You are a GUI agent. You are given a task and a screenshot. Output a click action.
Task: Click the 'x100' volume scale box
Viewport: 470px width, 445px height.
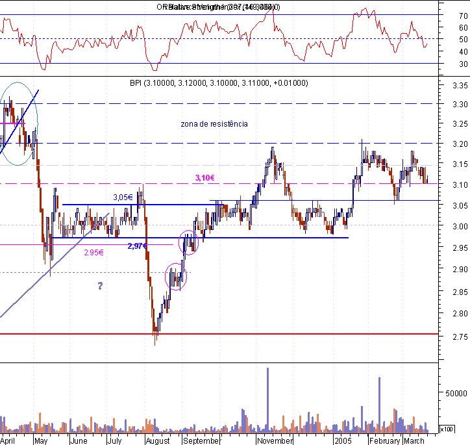[447, 429]
